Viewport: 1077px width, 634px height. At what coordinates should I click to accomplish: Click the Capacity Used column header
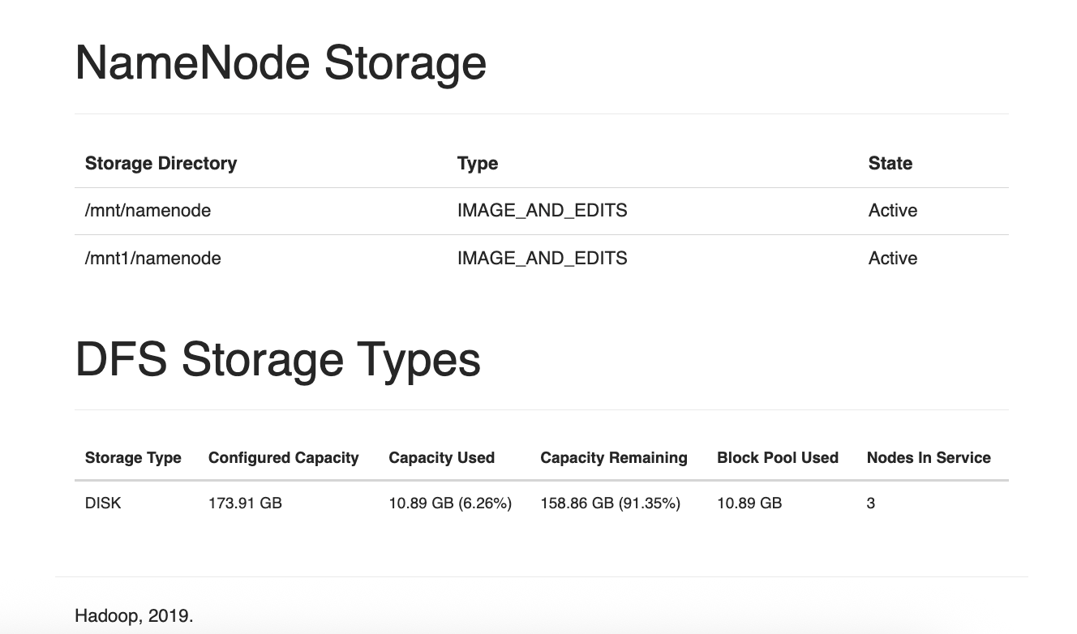pyautogui.click(x=441, y=458)
